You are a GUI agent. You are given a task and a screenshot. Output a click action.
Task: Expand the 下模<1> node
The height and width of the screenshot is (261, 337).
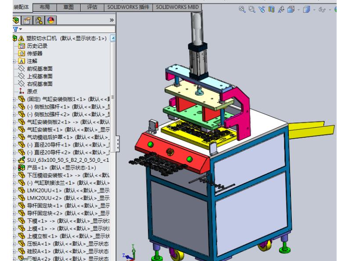(x=14, y=221)
